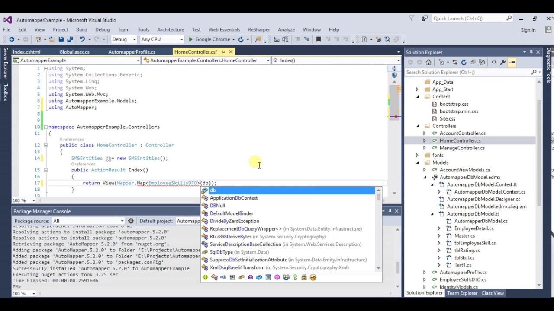
Task: Click the Home icon in Solution Explorer
Action: [428, 62]
